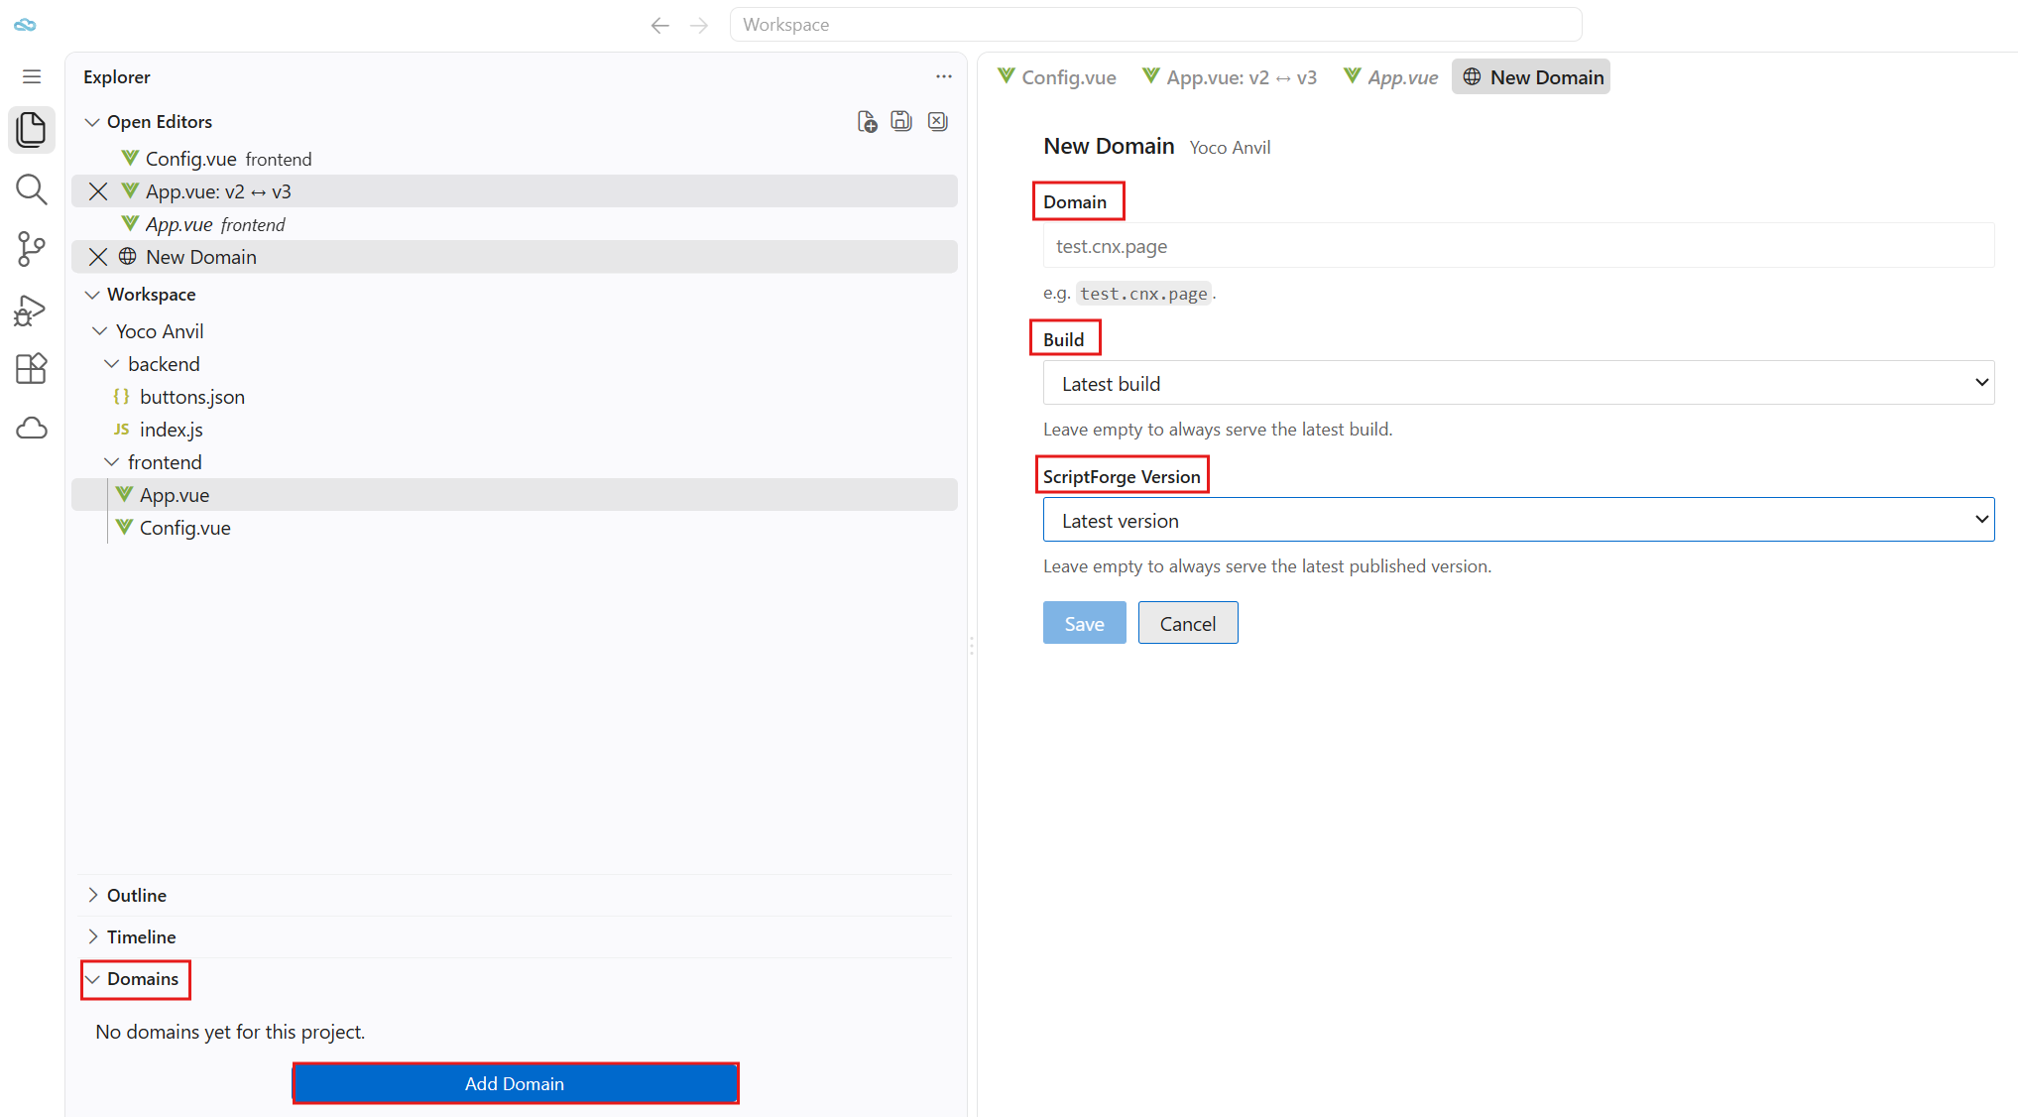
Task: Click the hamburger menu icon
Action: coord(32,76)
